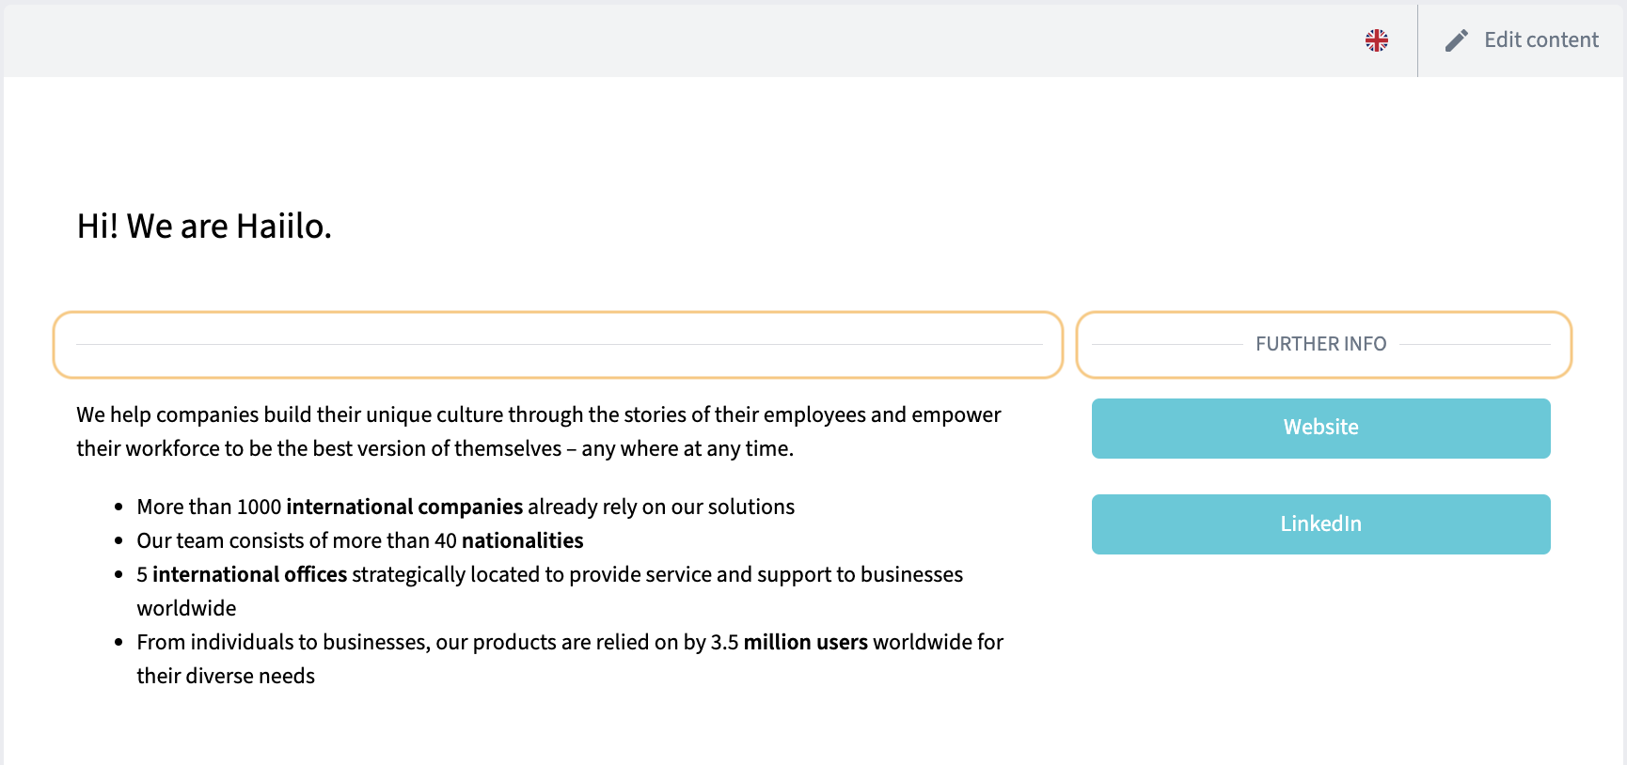1627x765 pixels.
Task: Click the pencil edit icon
Action: pyautogui.click(x=1456, y=40)
